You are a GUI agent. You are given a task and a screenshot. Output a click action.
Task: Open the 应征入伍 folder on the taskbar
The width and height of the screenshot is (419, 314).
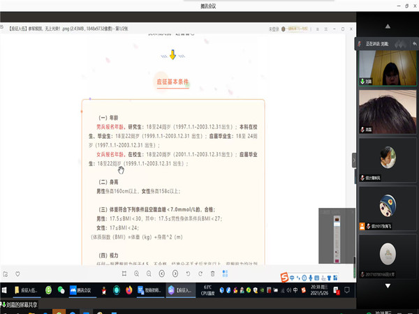27,290
